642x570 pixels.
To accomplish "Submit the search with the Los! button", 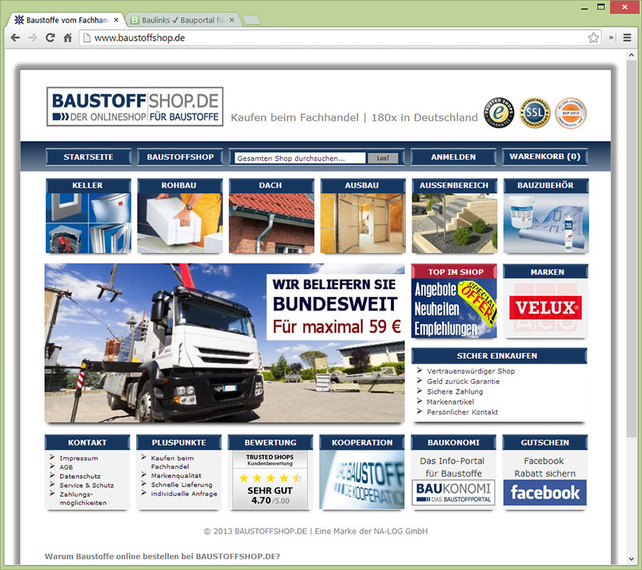I will point(382,158).
